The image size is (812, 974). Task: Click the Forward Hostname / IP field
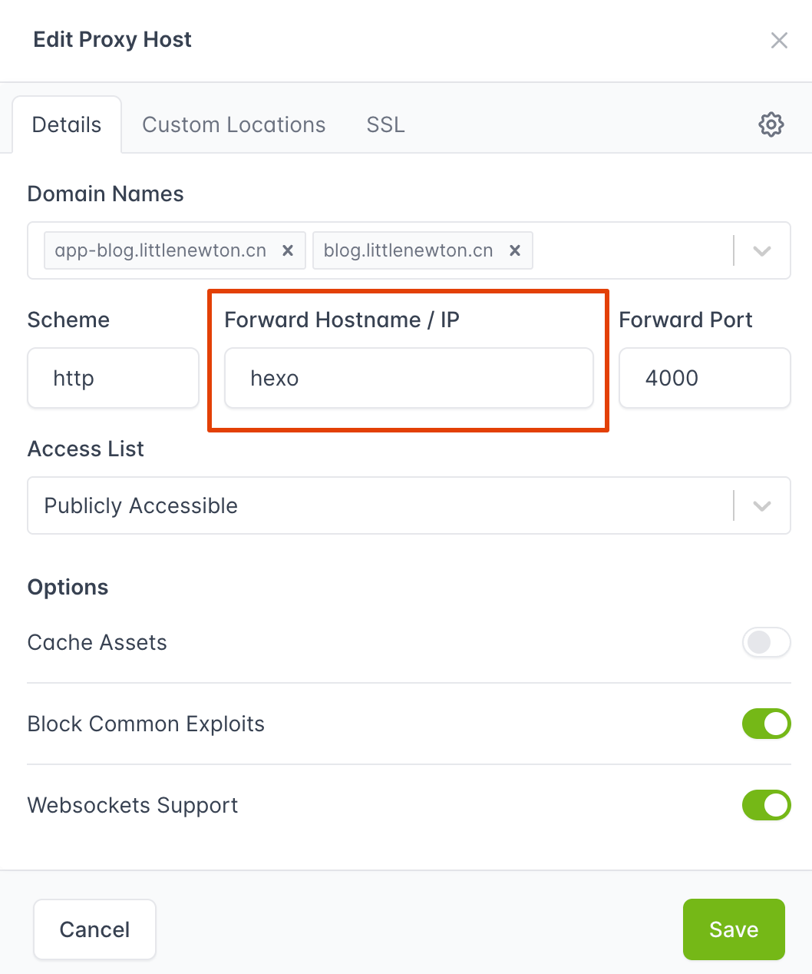click(408, 378)
